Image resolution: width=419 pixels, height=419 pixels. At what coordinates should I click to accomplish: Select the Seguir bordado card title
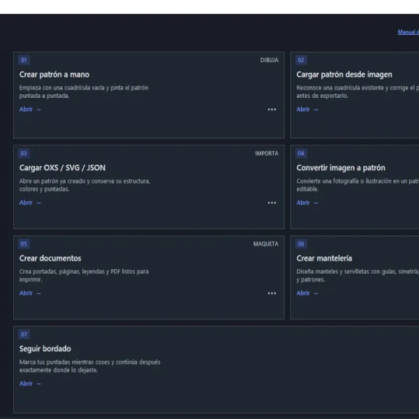point(45,348)
